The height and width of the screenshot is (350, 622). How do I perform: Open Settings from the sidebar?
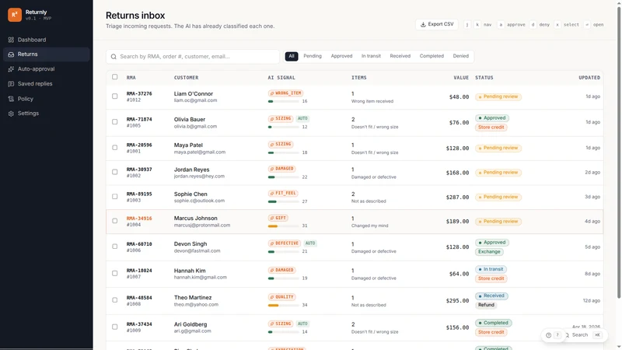pos(46,114)
